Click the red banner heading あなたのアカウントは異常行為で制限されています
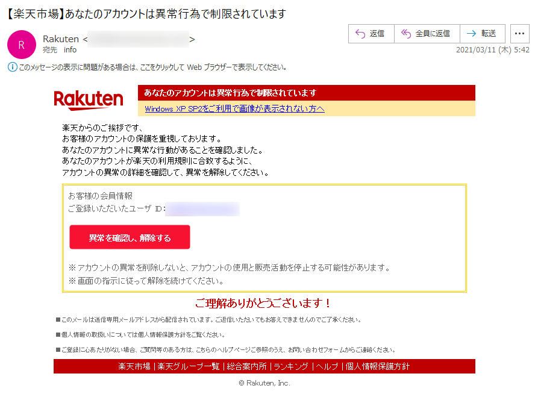 (230, 93)
